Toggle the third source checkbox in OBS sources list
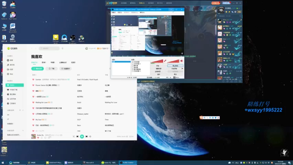Image resolution: width=293 pixels, height=165 pixels. coord(133,66)
